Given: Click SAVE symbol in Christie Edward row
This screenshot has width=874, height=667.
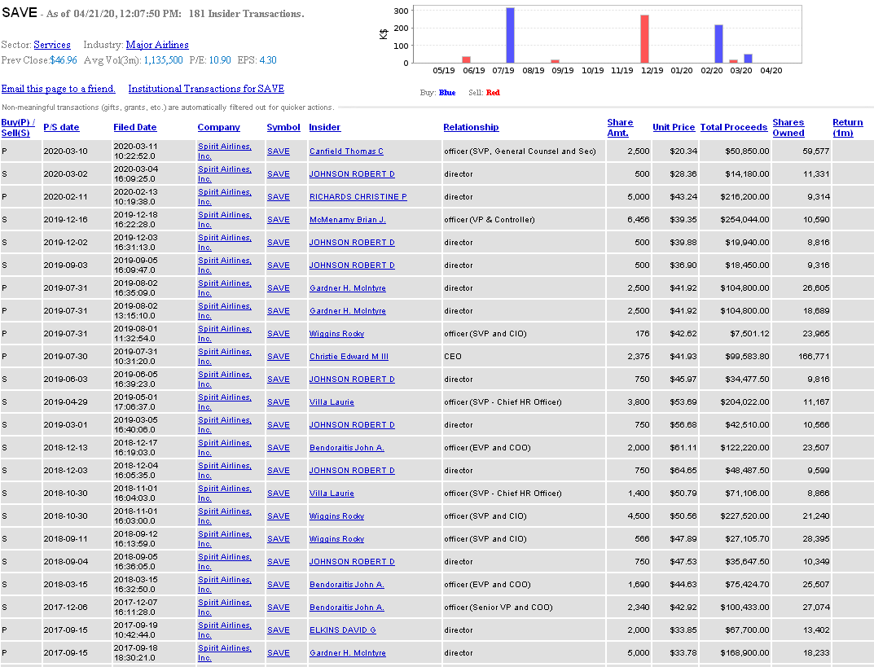Looking at the screenshot, I should pyautogui.click(x=278, y=357).
